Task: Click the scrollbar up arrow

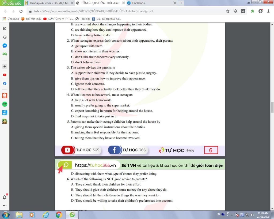Action: (x=272, y=24)
